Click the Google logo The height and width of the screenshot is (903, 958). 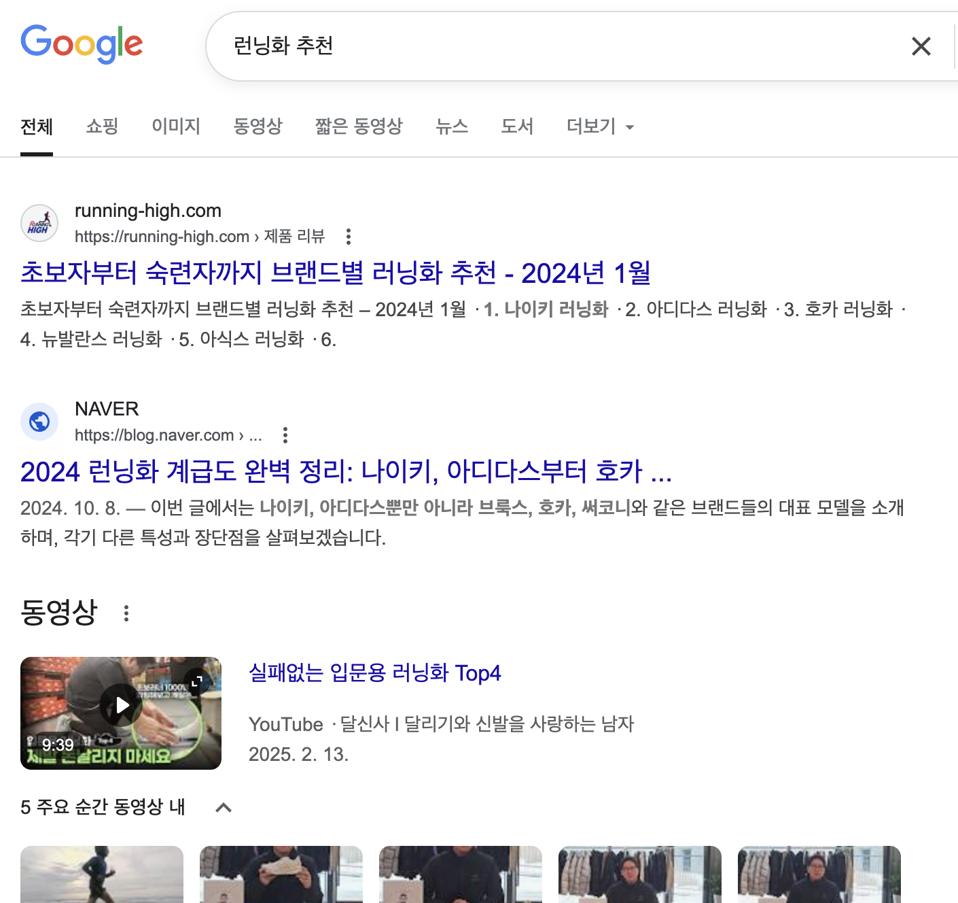82,44
